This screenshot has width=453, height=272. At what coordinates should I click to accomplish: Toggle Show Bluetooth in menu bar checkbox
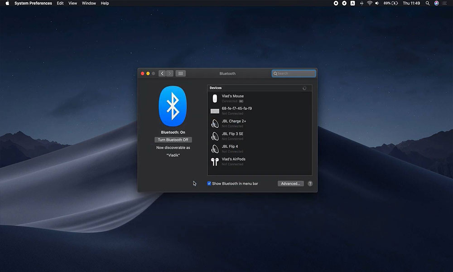[x=209, y=184]
